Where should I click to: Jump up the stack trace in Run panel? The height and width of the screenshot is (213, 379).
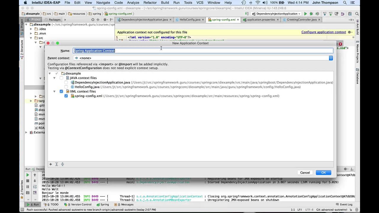35,175
